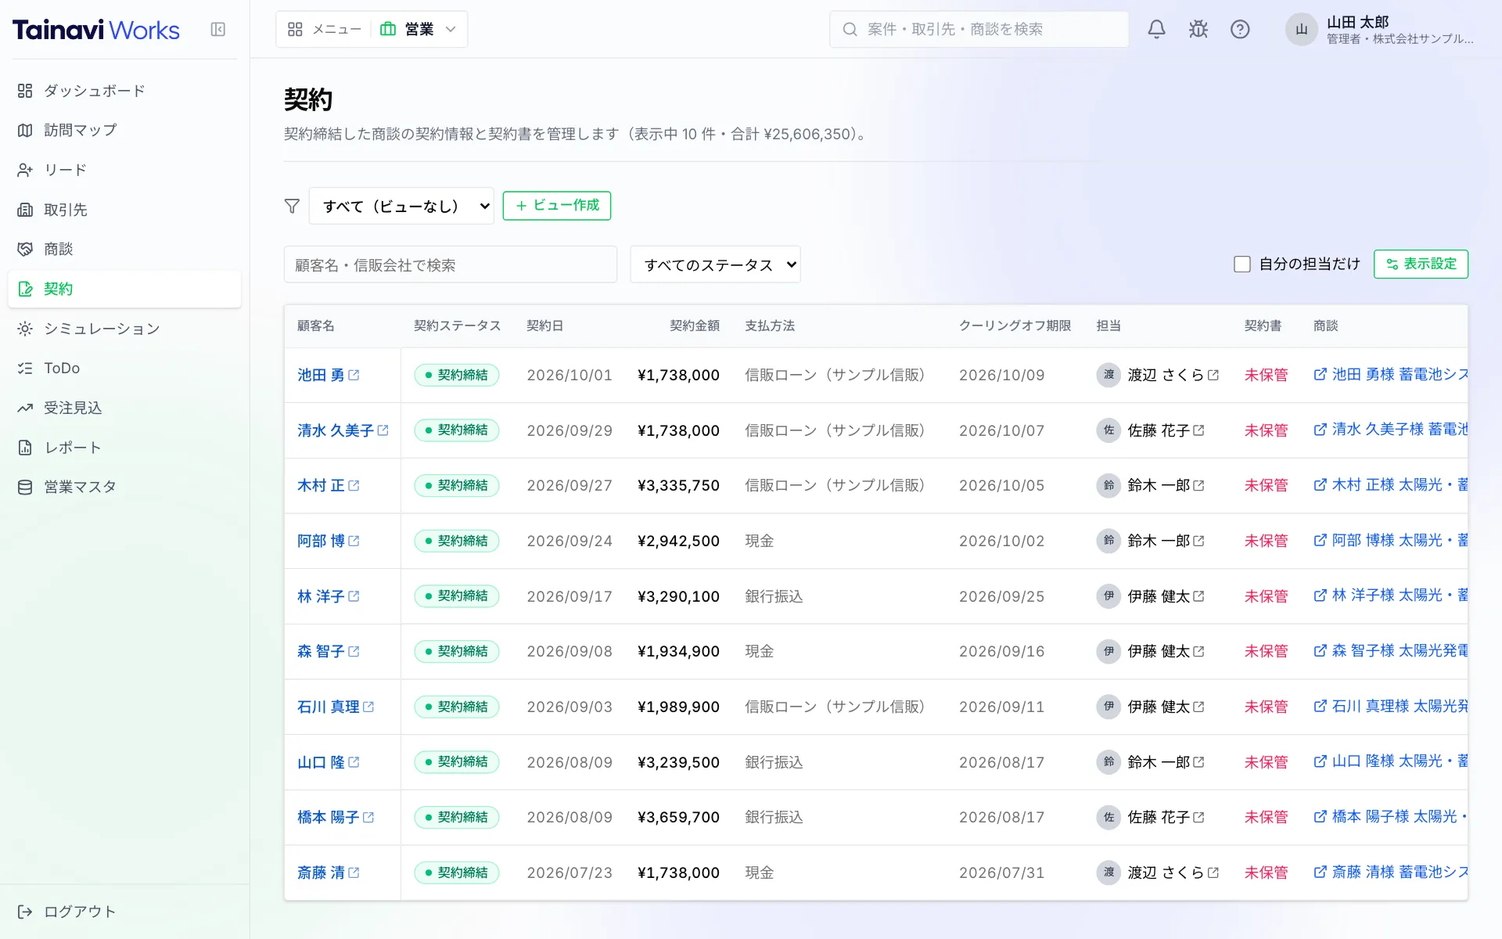Click the 顧客名・信販会社で検索 field
The width and height of the screenshot is (1502, 939).
pos(450,264)
